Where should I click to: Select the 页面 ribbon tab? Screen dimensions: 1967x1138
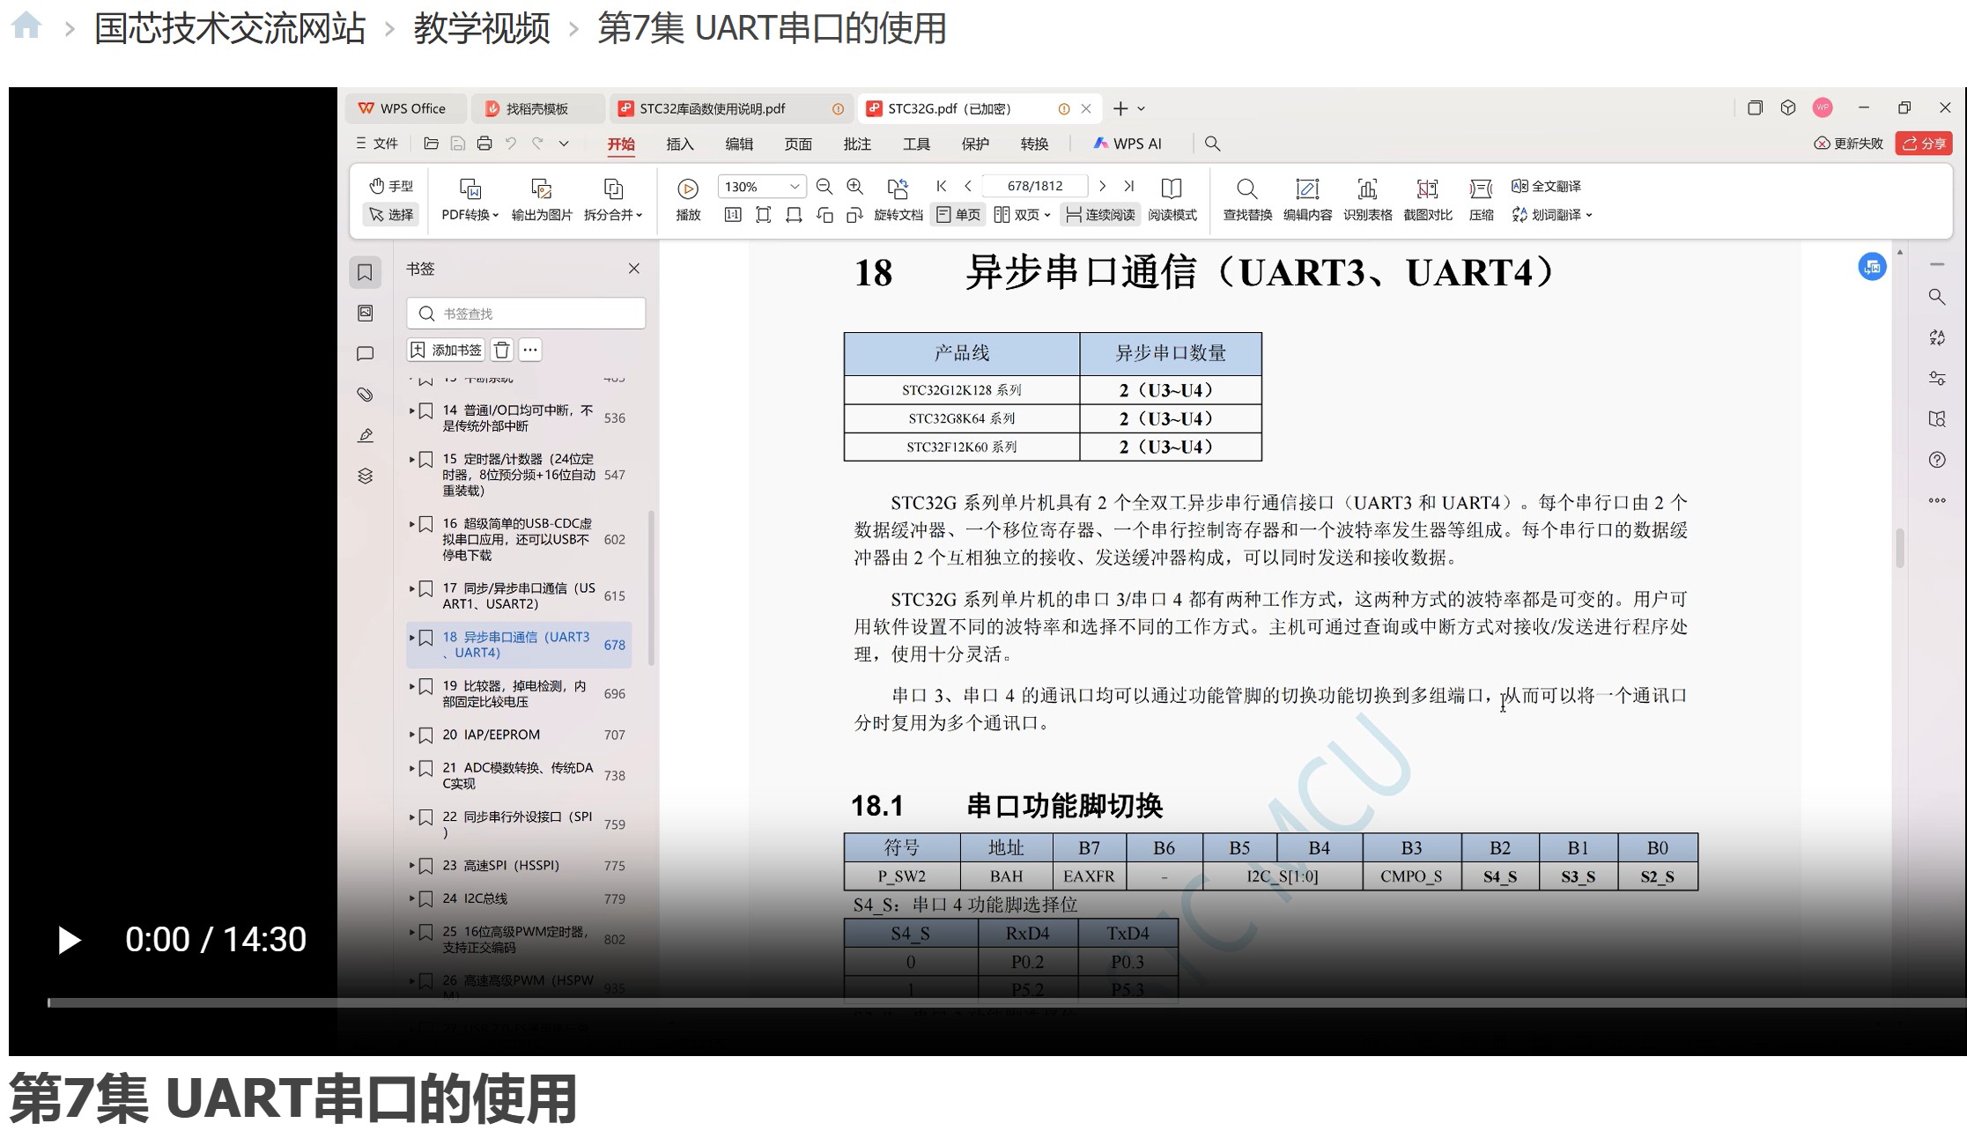[x=798, y=144]
